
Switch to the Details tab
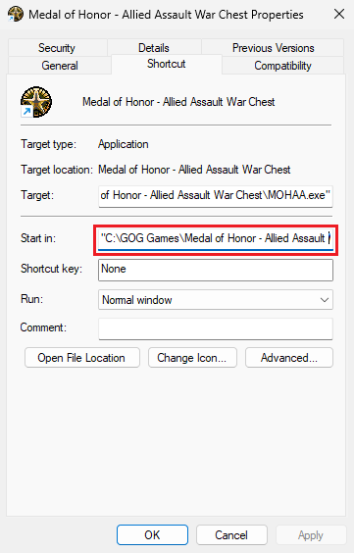point(154,48)
